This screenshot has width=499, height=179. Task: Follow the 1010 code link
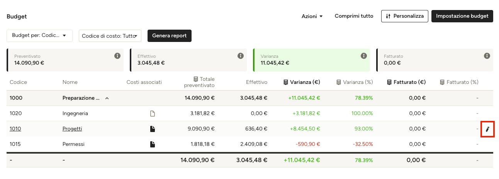[x=15, y=129]
